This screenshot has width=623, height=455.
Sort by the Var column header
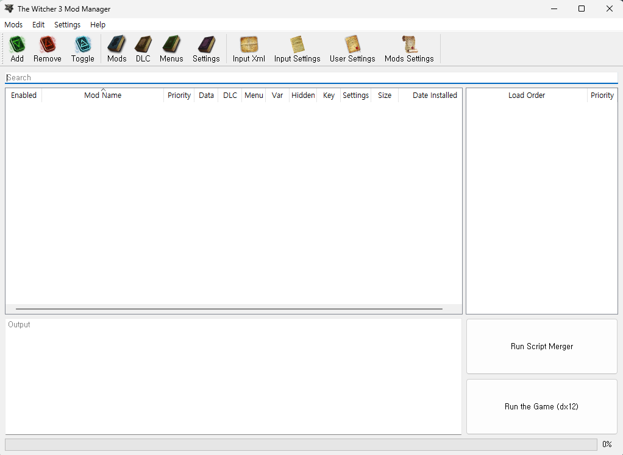point(277,95)
